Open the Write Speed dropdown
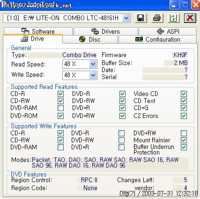Screen dimensions: 200x199 [93, 75]
